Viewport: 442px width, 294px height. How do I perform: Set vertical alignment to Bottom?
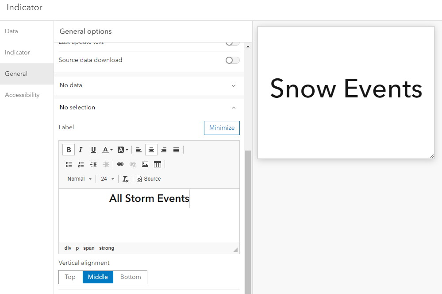coord(130,277)
